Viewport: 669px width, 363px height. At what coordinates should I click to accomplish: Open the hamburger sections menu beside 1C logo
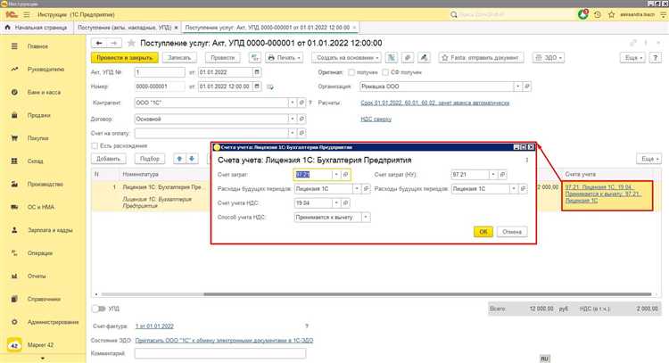click(27, 14)
